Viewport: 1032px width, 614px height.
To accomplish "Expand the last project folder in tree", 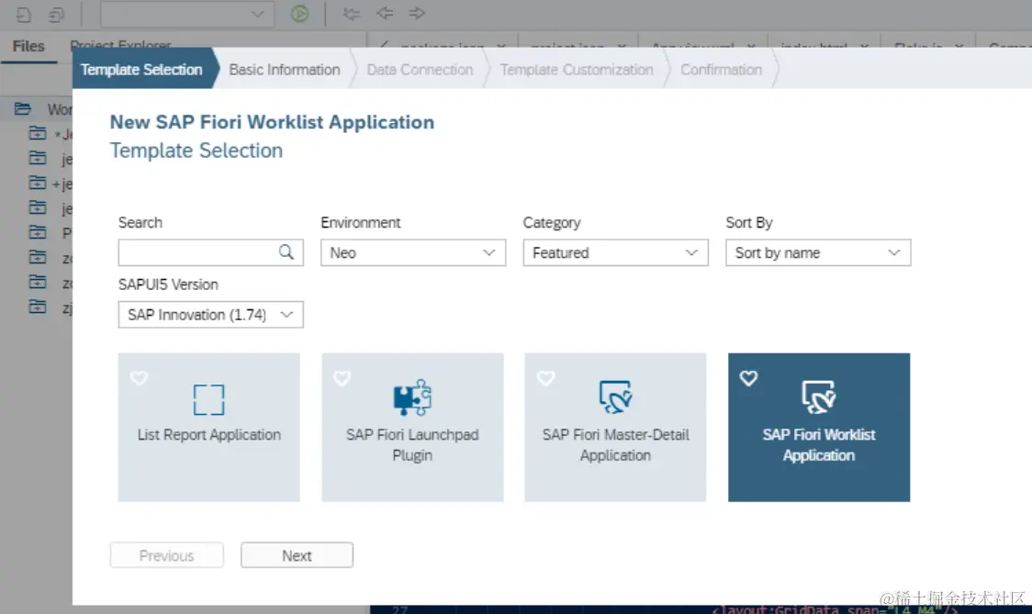I will coord(38,307).
